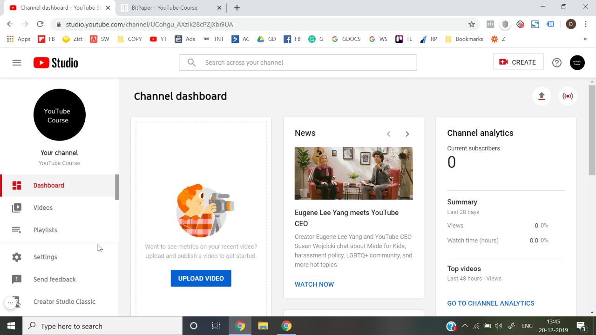Show previous news item arrow
The image size is (596, 335).
coord(388,134)
